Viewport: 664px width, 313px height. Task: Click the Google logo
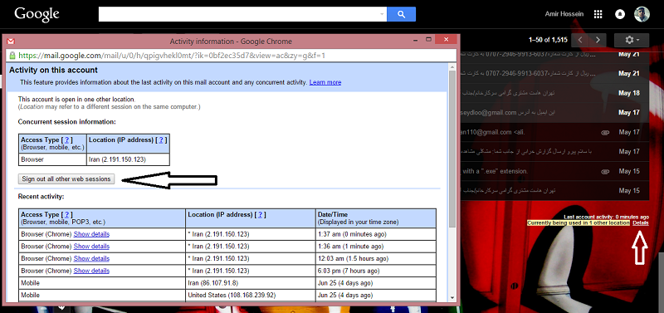tap(37, 15)
